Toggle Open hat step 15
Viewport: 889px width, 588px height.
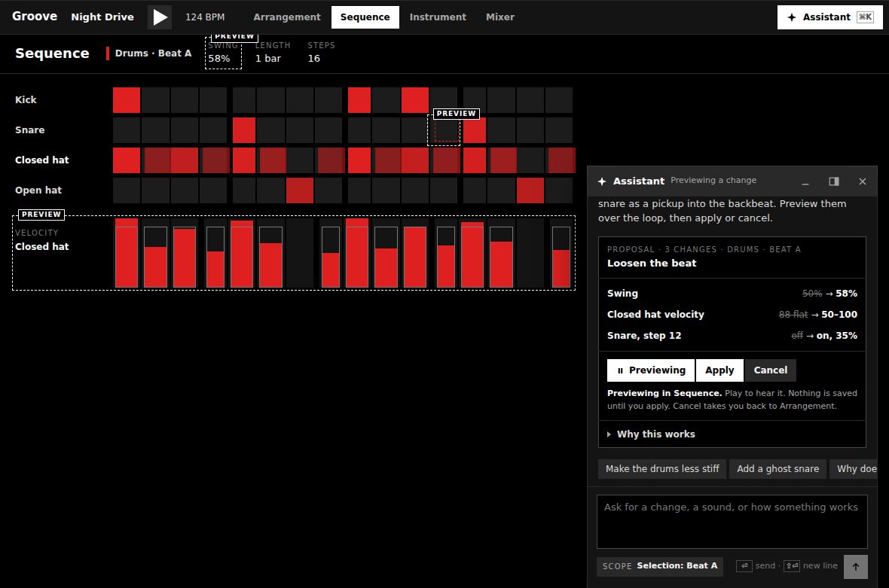click(530, 190)
